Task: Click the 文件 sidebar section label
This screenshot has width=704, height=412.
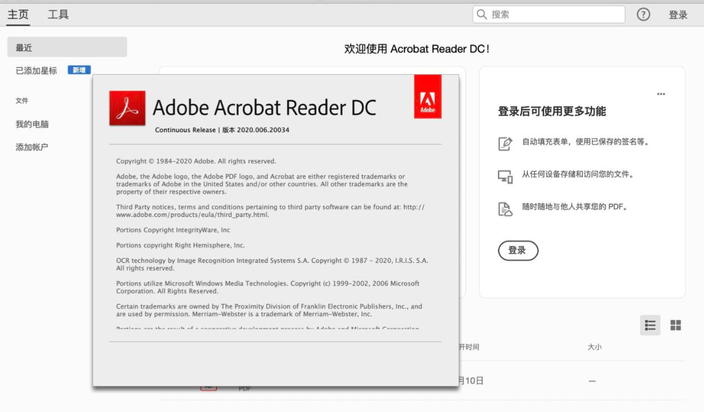Action: 22,101
